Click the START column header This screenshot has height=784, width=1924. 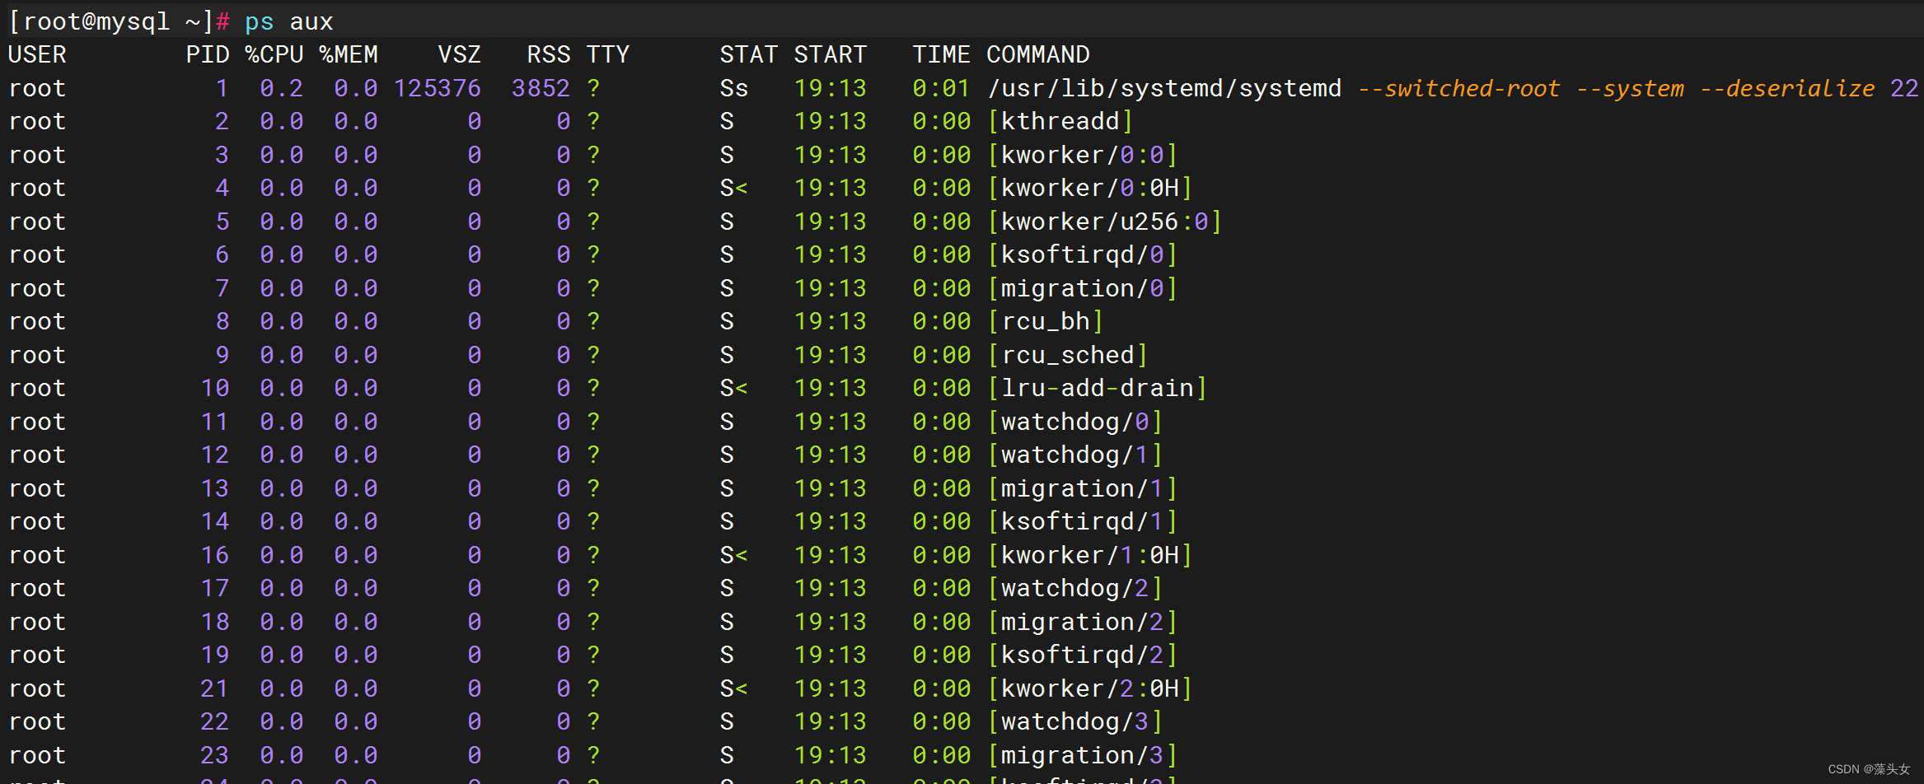(831, 55)
